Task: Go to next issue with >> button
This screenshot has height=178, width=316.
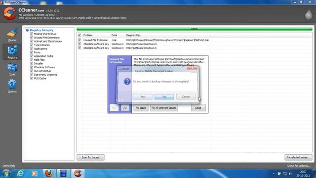Action: 125,108
